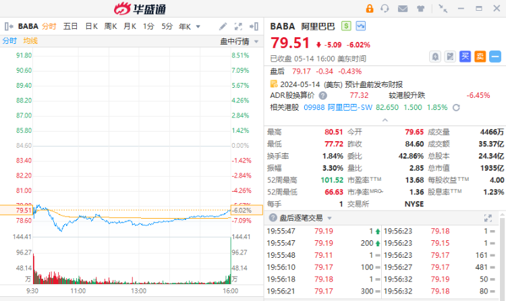Click the 今开 value 79.65
506x301 pixels.
pyautogui.click(x=414, y=132)
